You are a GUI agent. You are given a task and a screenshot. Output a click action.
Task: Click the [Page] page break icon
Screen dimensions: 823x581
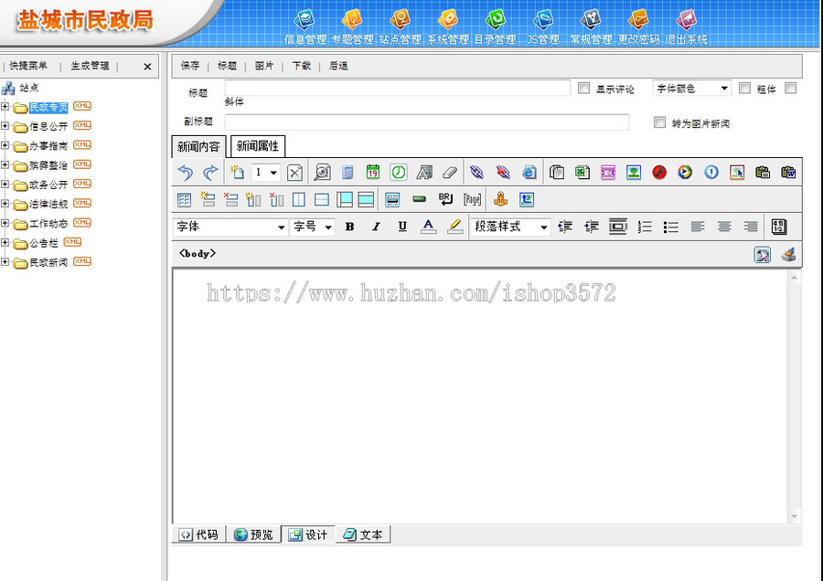click(x=472, y=199)
